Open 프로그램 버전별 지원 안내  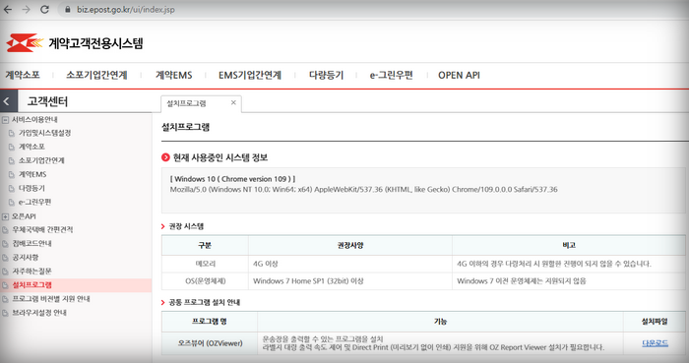click(x=51, y=299)
